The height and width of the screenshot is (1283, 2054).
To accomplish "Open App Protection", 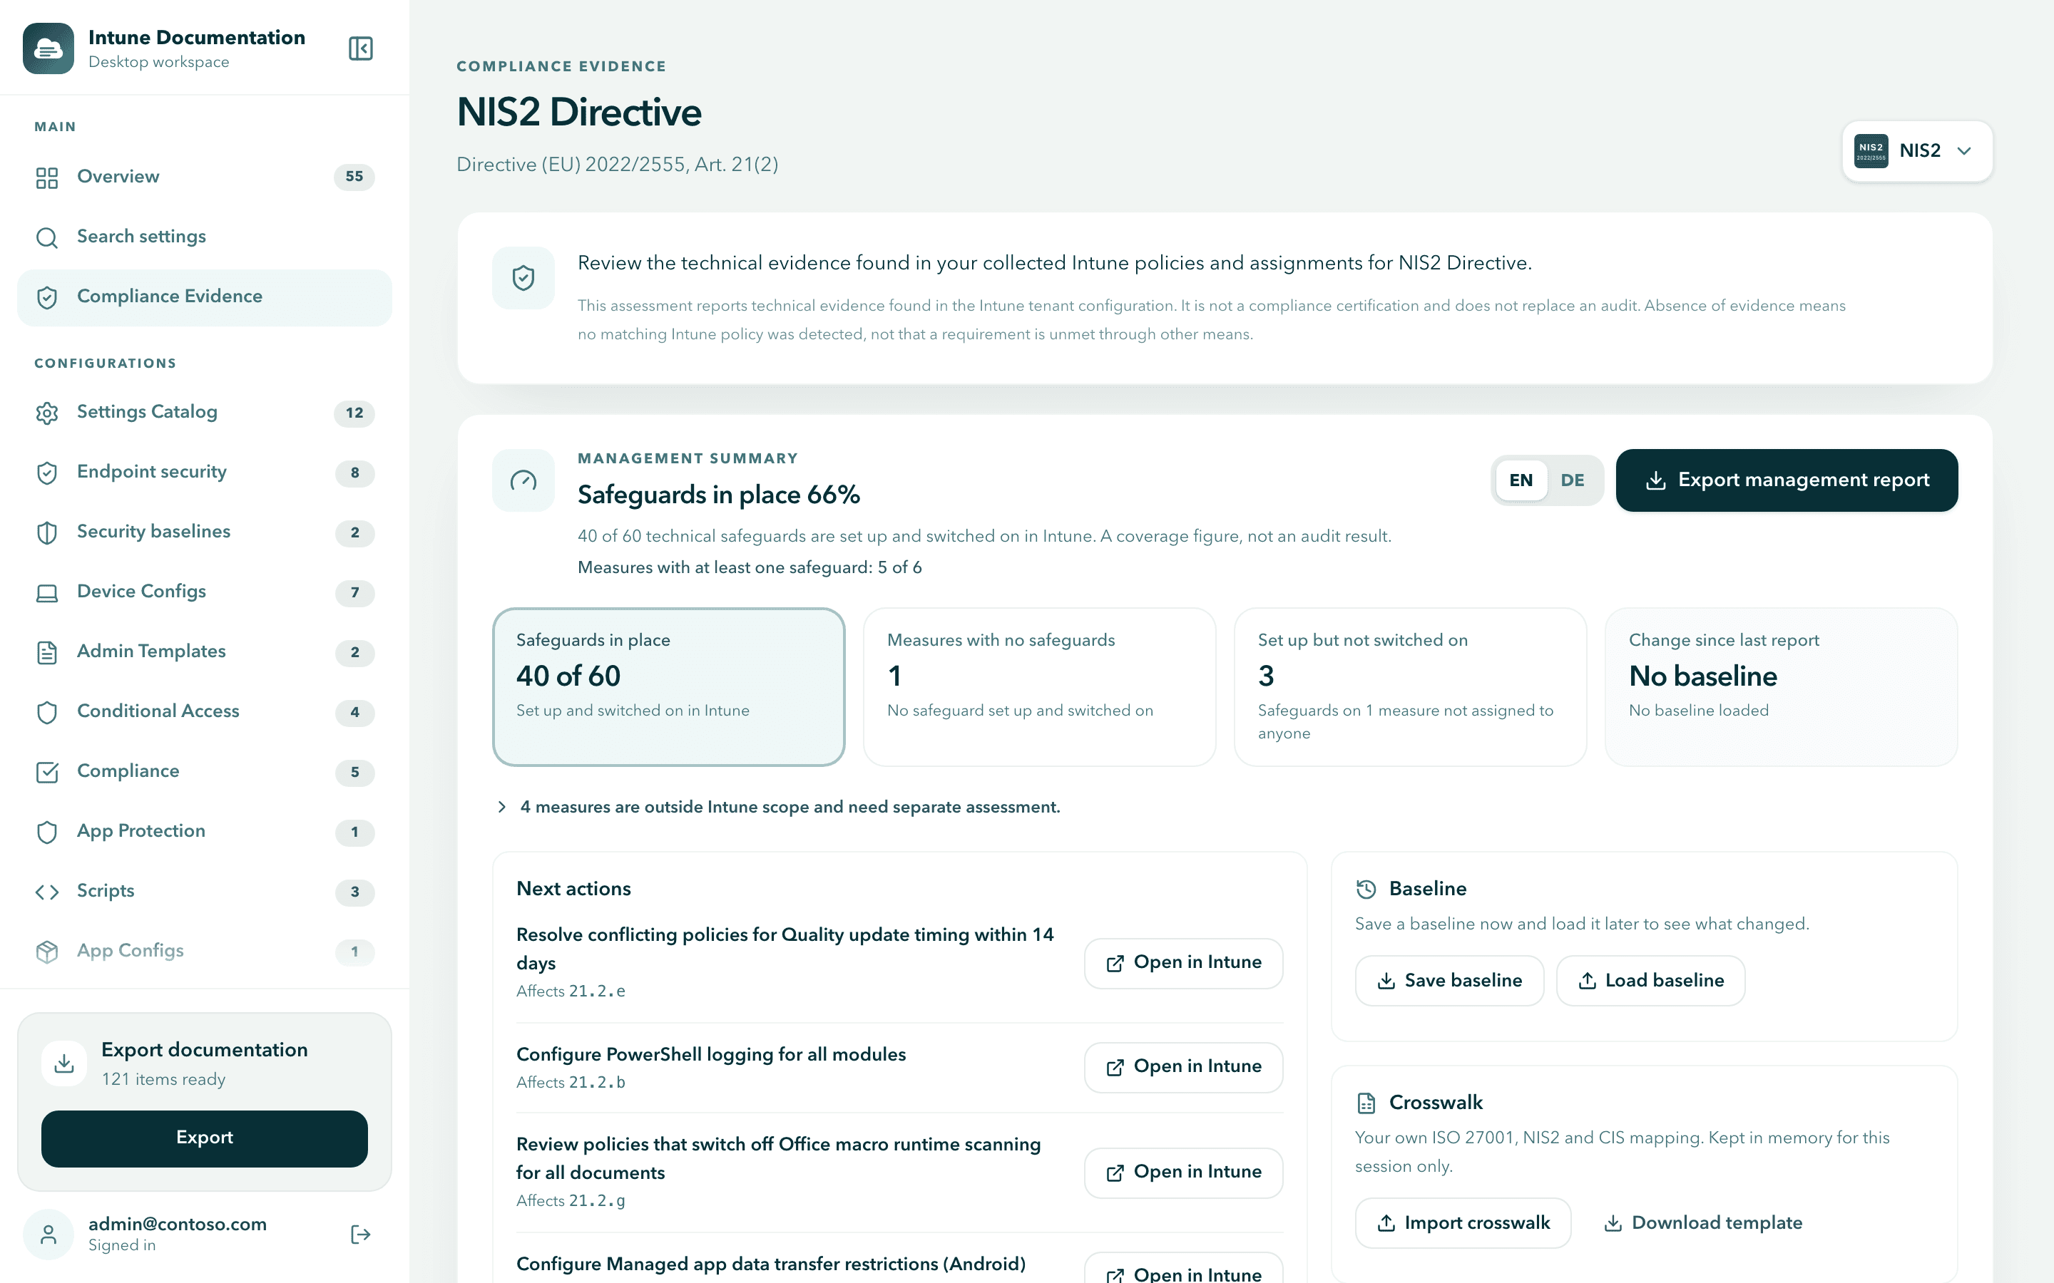I will (x=205, y=832).
